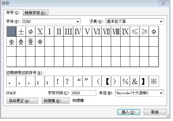Image resolution: width=173 pixels, height=121 pixels.
Task: Pick the greater-than-or-equal ≥ symbol
Action: click(144, 32)
